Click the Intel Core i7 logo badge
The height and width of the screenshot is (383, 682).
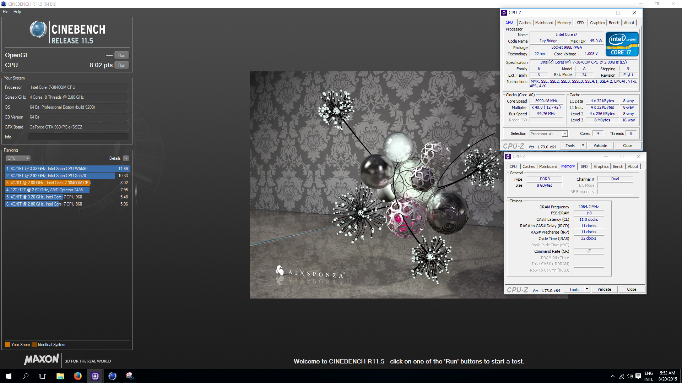622,44
